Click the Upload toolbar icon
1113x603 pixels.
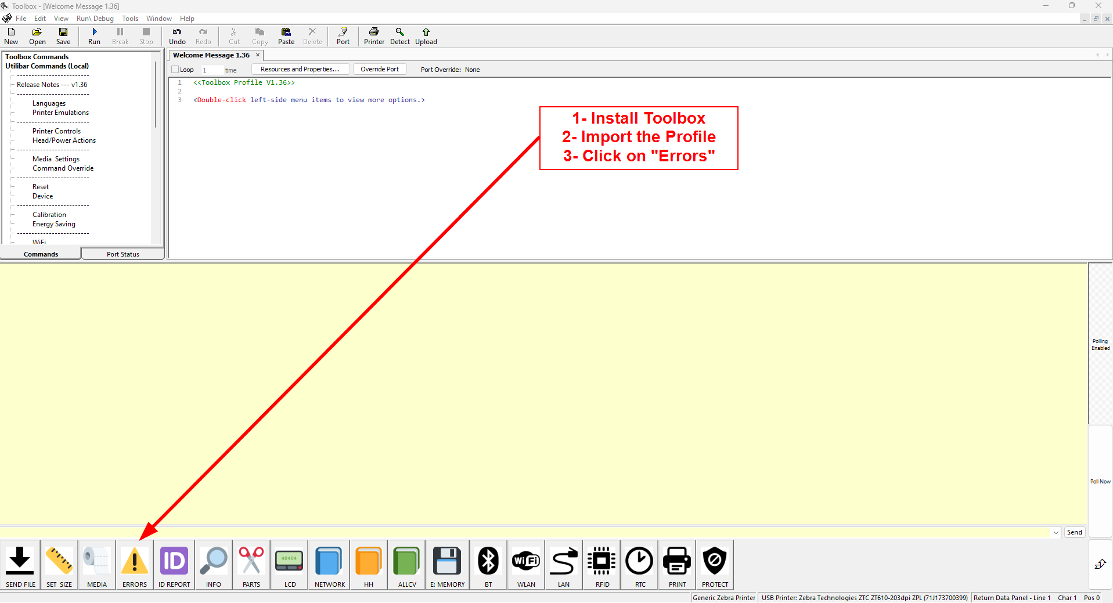click(426, 36)
